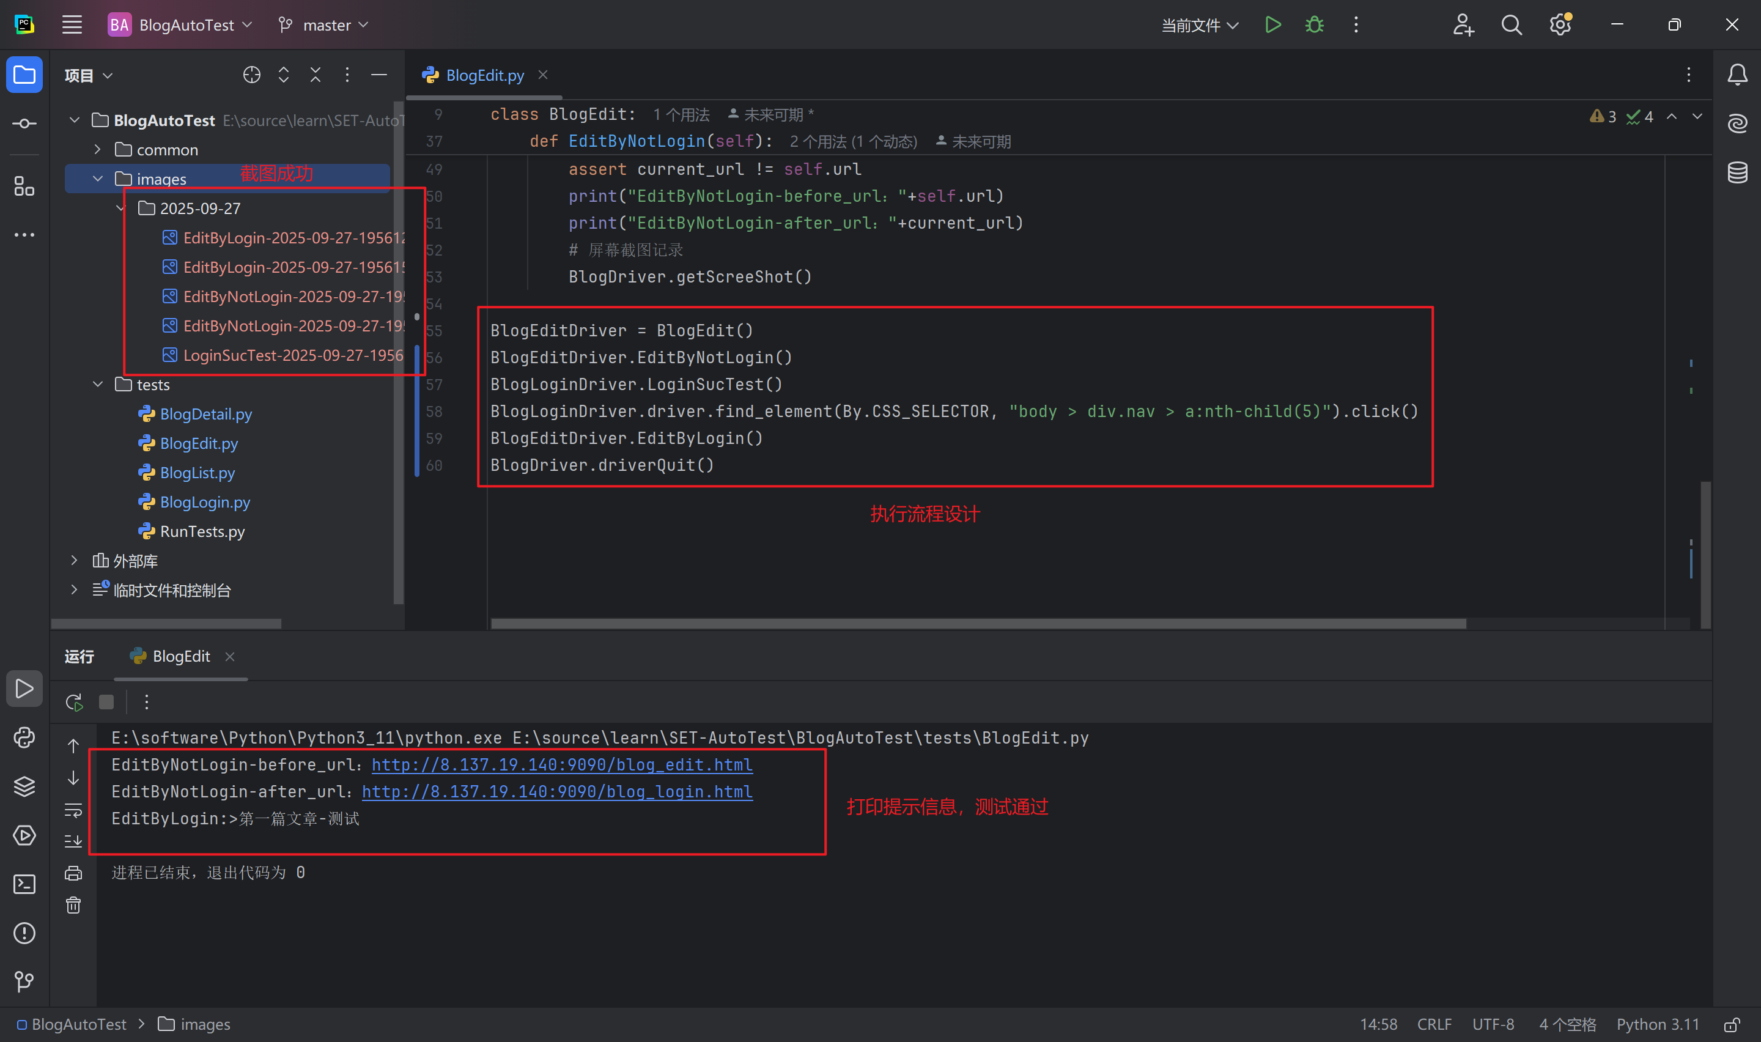Open Notifications bell

[1737, 75]
